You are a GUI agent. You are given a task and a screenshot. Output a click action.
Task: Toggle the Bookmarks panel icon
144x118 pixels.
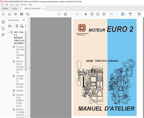[3, 29]
